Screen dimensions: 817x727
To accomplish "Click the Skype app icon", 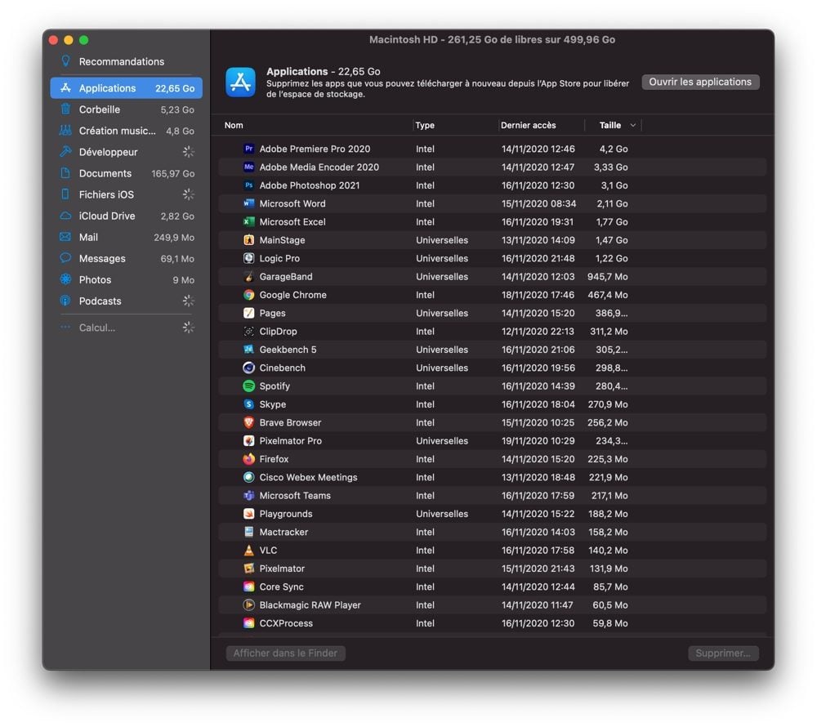I will 248,404.
